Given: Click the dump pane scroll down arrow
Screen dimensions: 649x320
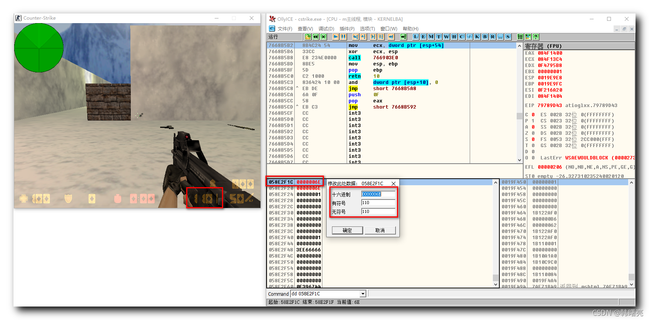Looking at the screenshot, I should click(x=496, y=284).
